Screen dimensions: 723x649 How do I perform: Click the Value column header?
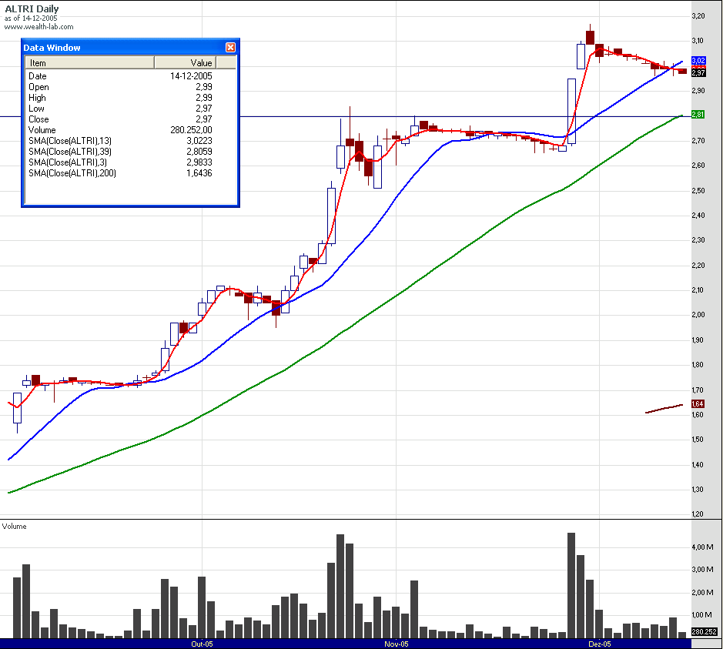[186, 62]
